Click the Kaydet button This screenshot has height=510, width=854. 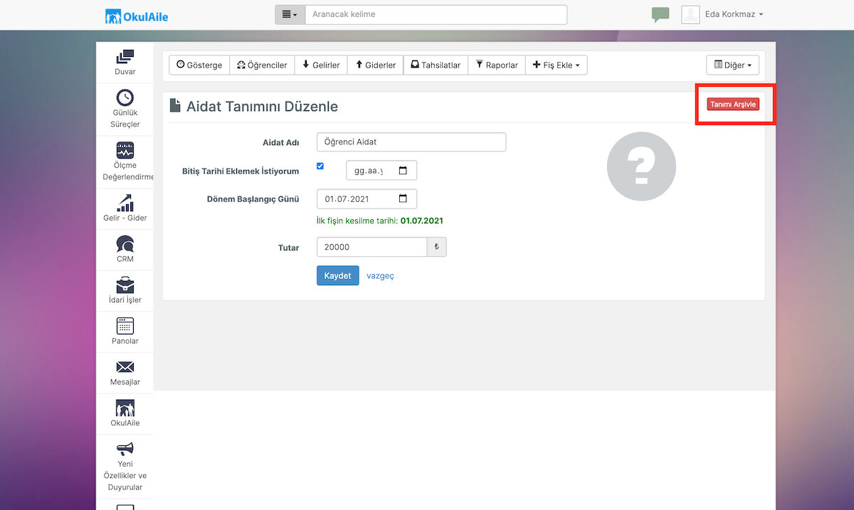(x=337, y=275)
